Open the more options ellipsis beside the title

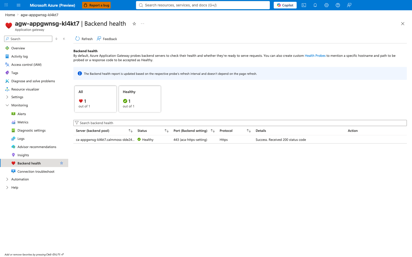(x=142, y=24)
